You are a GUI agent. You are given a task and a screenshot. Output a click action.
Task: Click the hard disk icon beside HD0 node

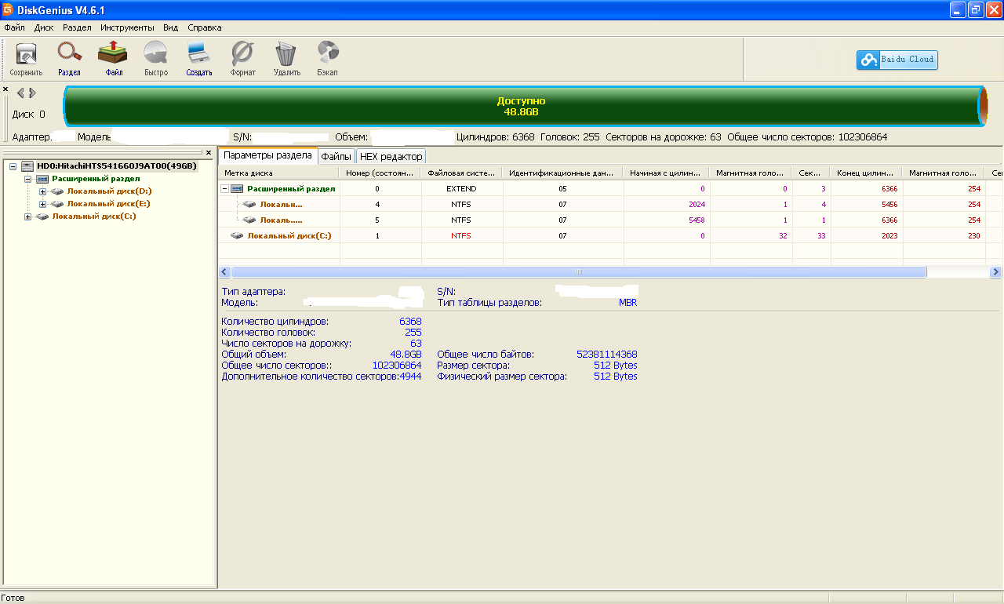(27, 166)
